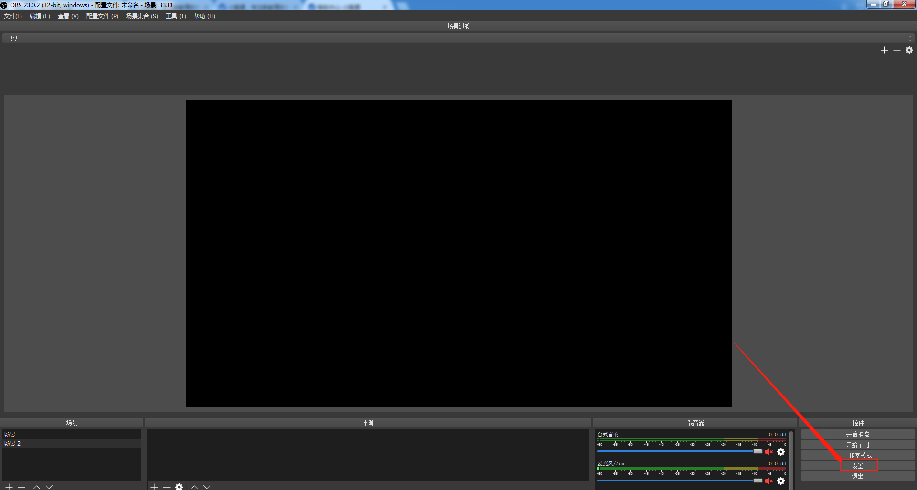Viewport: 917px width, 490px height.
Task: Click the 设置 settings button
Action: [x=858, y=466]
